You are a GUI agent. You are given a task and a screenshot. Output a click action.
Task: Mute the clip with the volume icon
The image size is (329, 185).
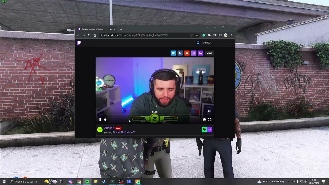coord(105,119)
